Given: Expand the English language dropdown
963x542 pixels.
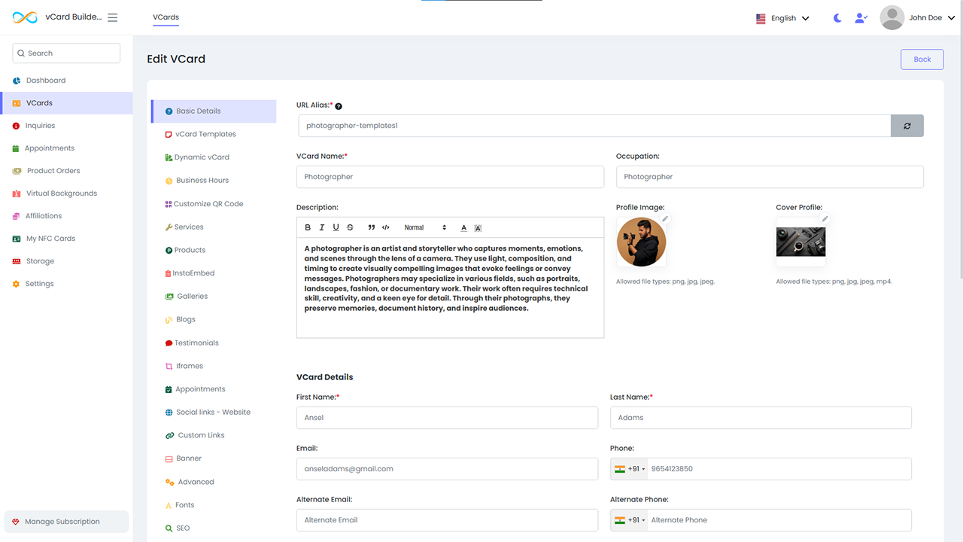Looking at the screenshot, I should (x=782, y=18).
